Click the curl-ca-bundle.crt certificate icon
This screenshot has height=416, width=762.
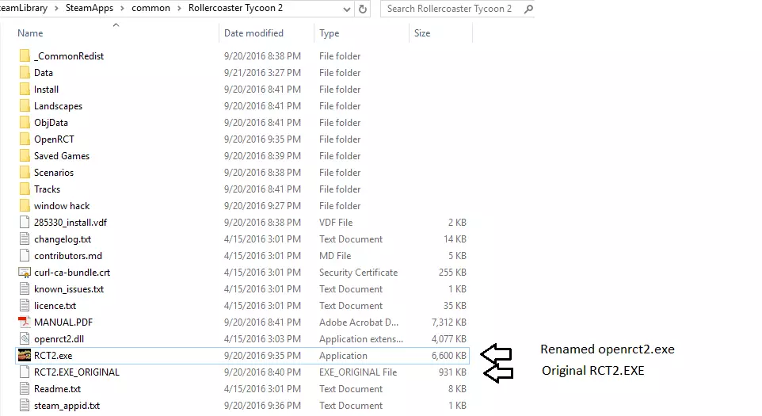25,273
